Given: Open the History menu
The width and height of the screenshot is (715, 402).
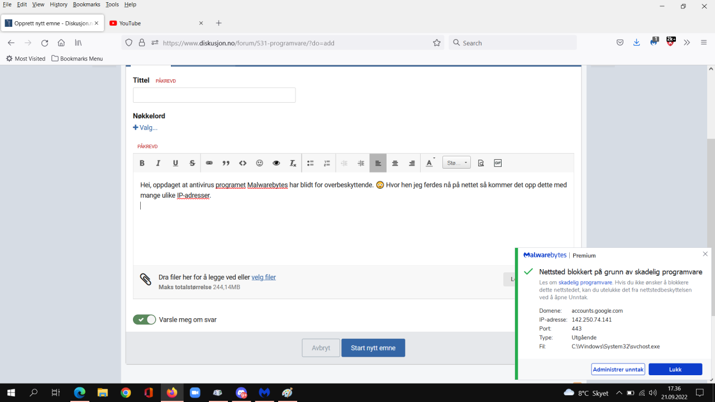Looking at the screenshot, I should pos(59,4).
